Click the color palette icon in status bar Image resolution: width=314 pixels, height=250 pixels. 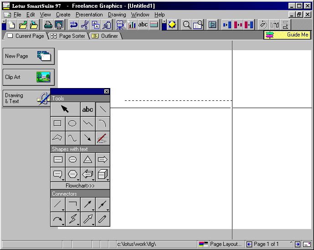pyautogui.click(x=203, y=244)
